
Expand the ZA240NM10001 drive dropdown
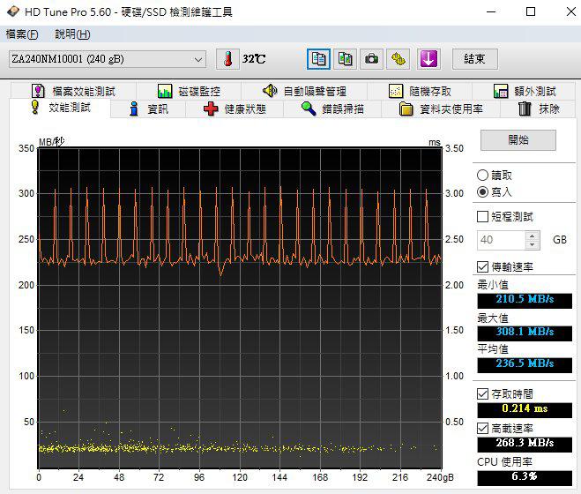tap(198, 59)
